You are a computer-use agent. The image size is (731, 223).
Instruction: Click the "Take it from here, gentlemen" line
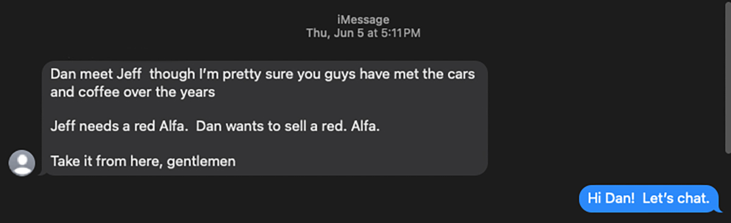tap(143, 162)
